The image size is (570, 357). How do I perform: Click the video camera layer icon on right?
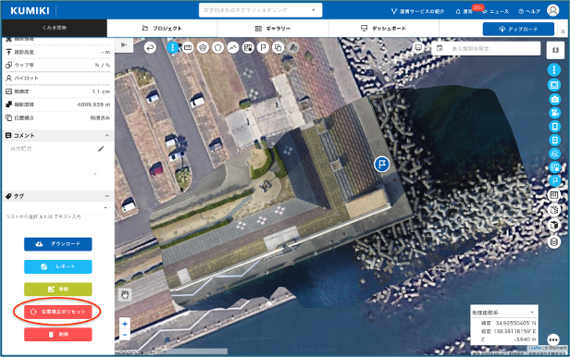coord(554,113)
